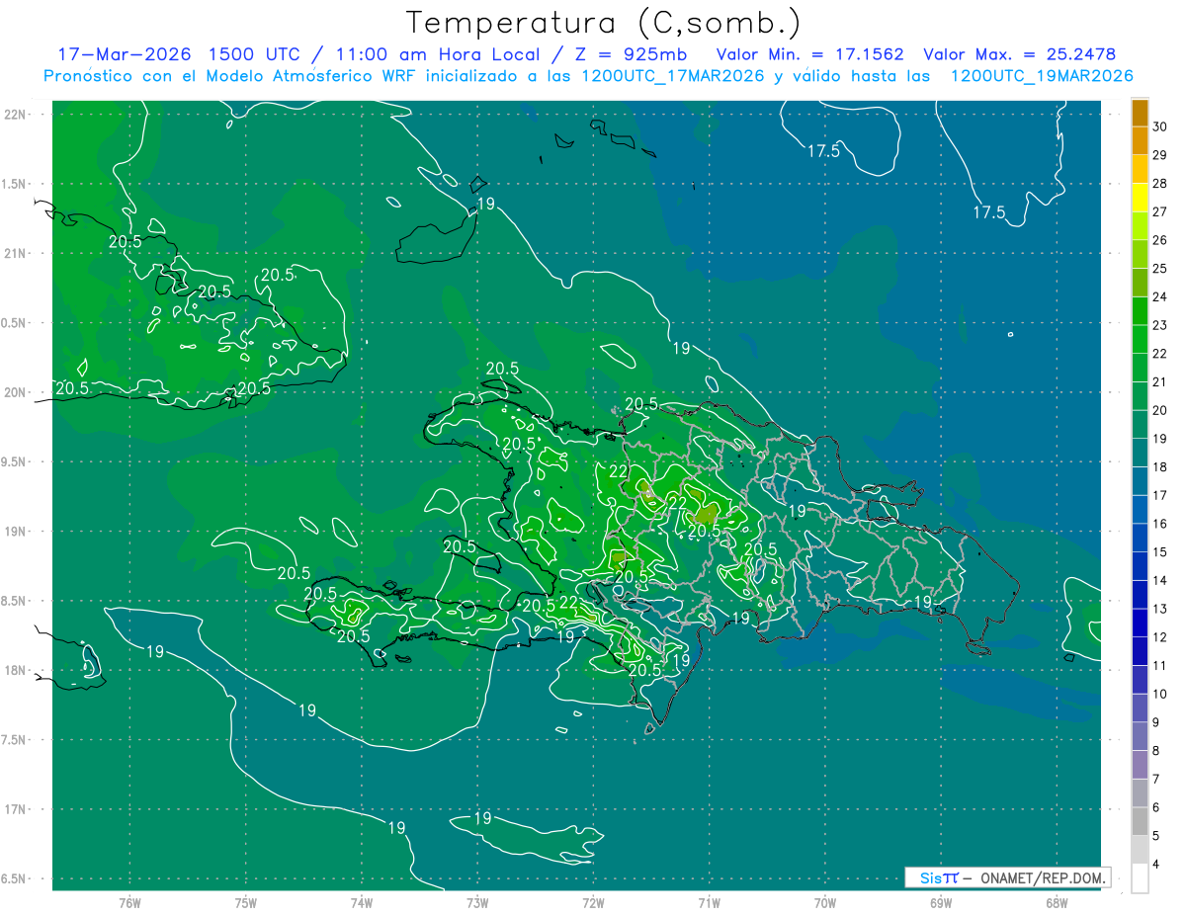Screen dimensions: 1186x916
Task: Click the Temperatura (C,somb.) title
Action: pos(603,23)
